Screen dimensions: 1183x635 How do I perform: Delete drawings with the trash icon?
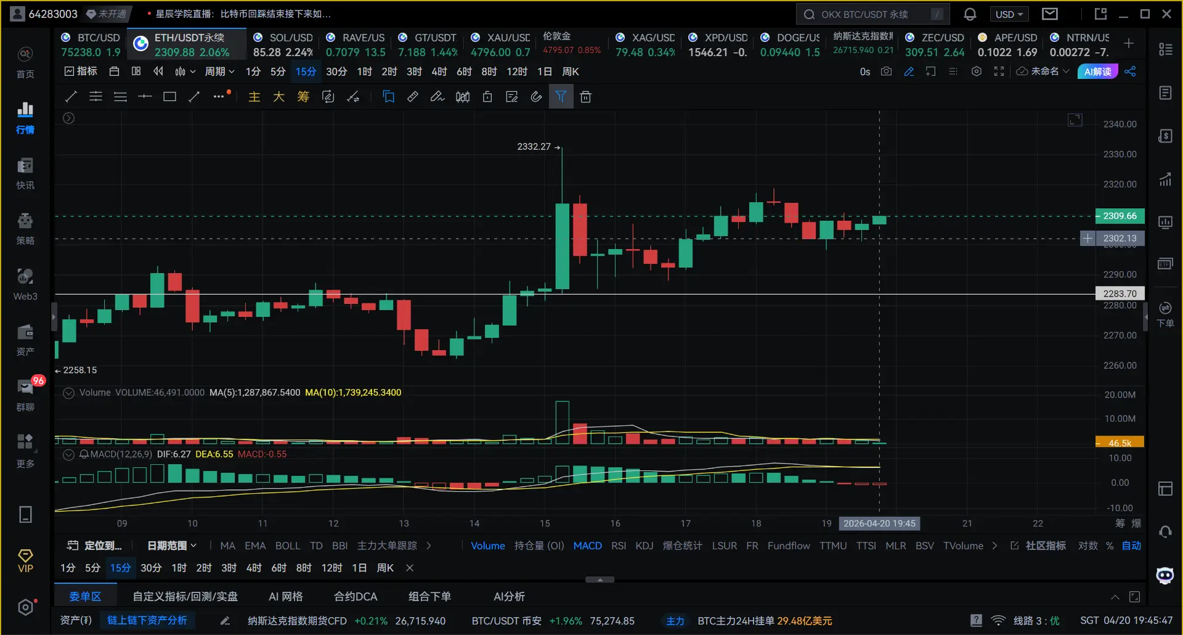(x=585, y=97)
